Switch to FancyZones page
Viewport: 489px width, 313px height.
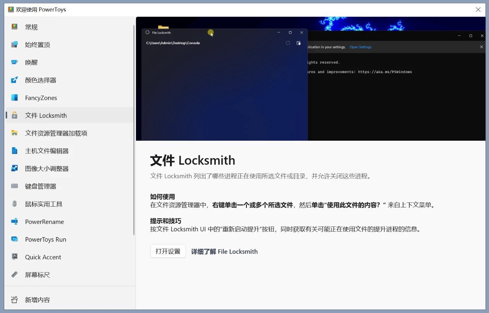(69, 98)
